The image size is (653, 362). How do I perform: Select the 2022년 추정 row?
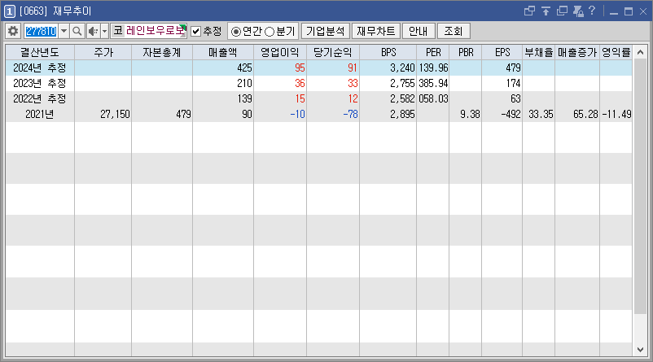click(318, 98)
